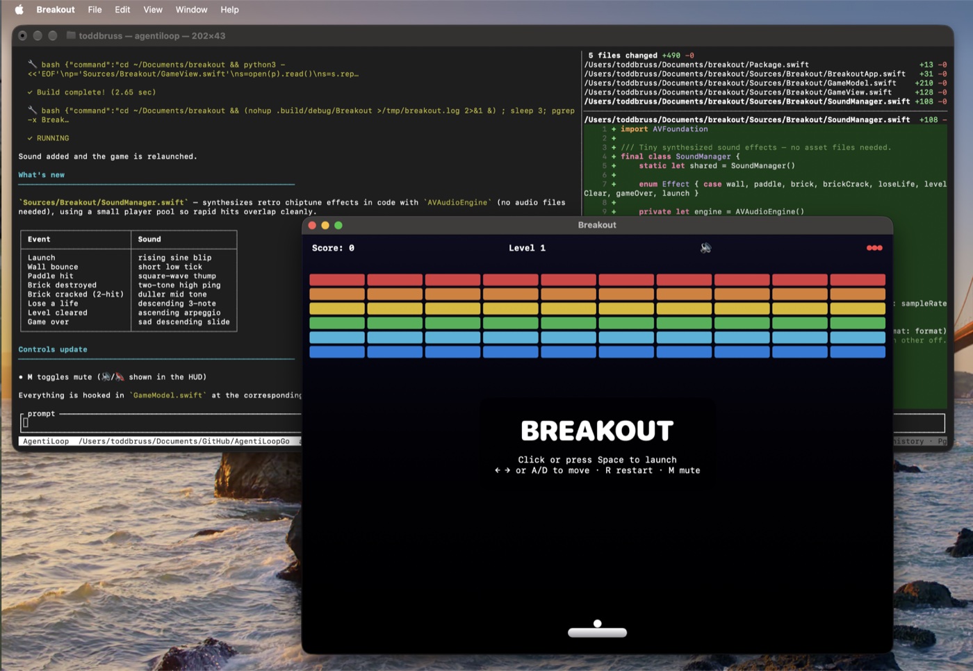Click the 'Brick cracked (2-hit)' table cell
The image size is (973, 671).
click(x=76, y=295)
